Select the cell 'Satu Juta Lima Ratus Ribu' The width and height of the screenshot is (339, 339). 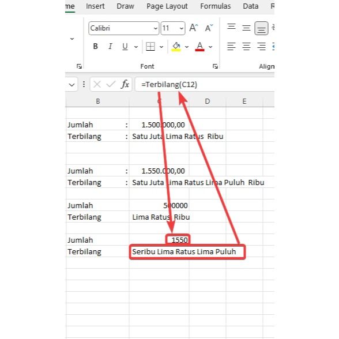click(x=159, y=137)
